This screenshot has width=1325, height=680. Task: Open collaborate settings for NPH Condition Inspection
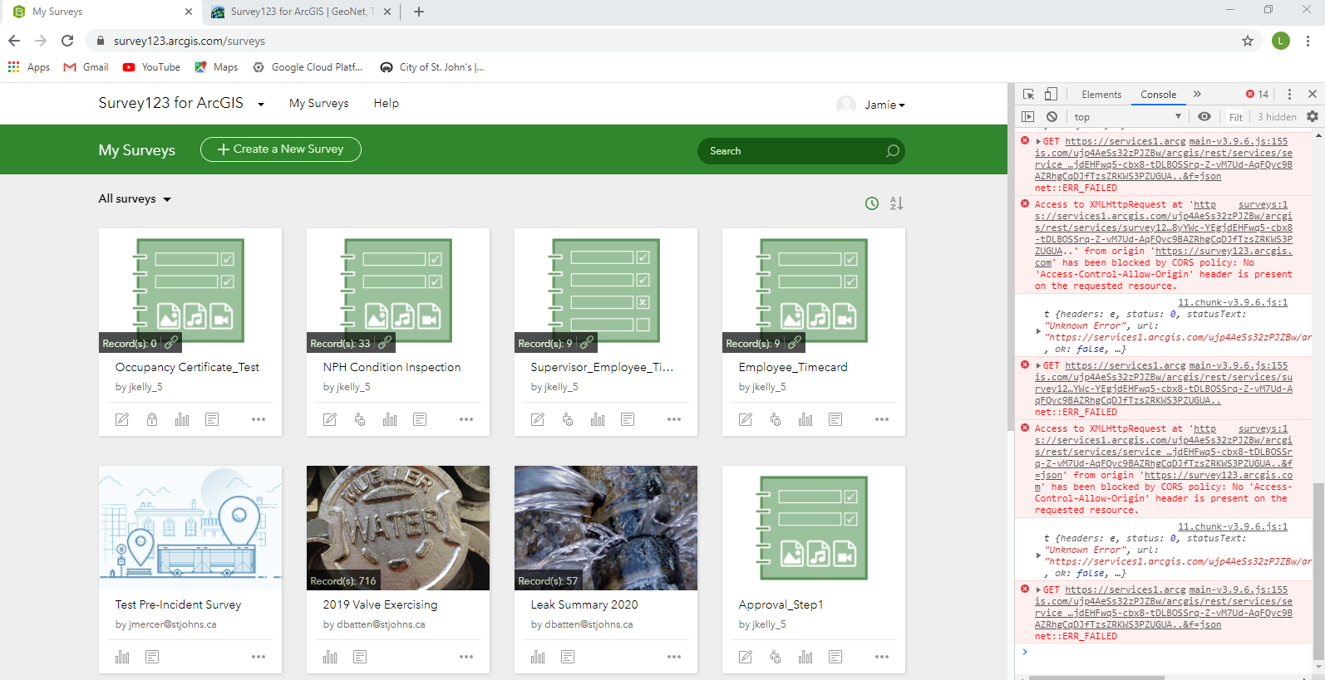pyautogui.click(x=360, y=419)
